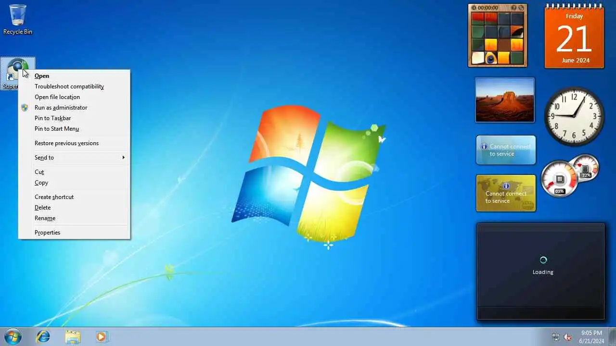Choose Delete from the context menu

pos(75,208)
